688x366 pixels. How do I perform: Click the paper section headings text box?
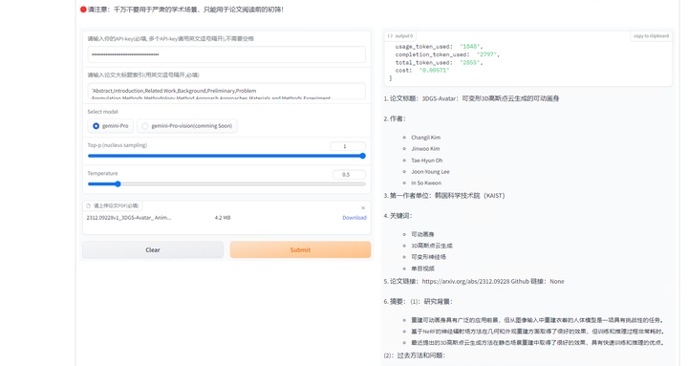tap(226, 92)
